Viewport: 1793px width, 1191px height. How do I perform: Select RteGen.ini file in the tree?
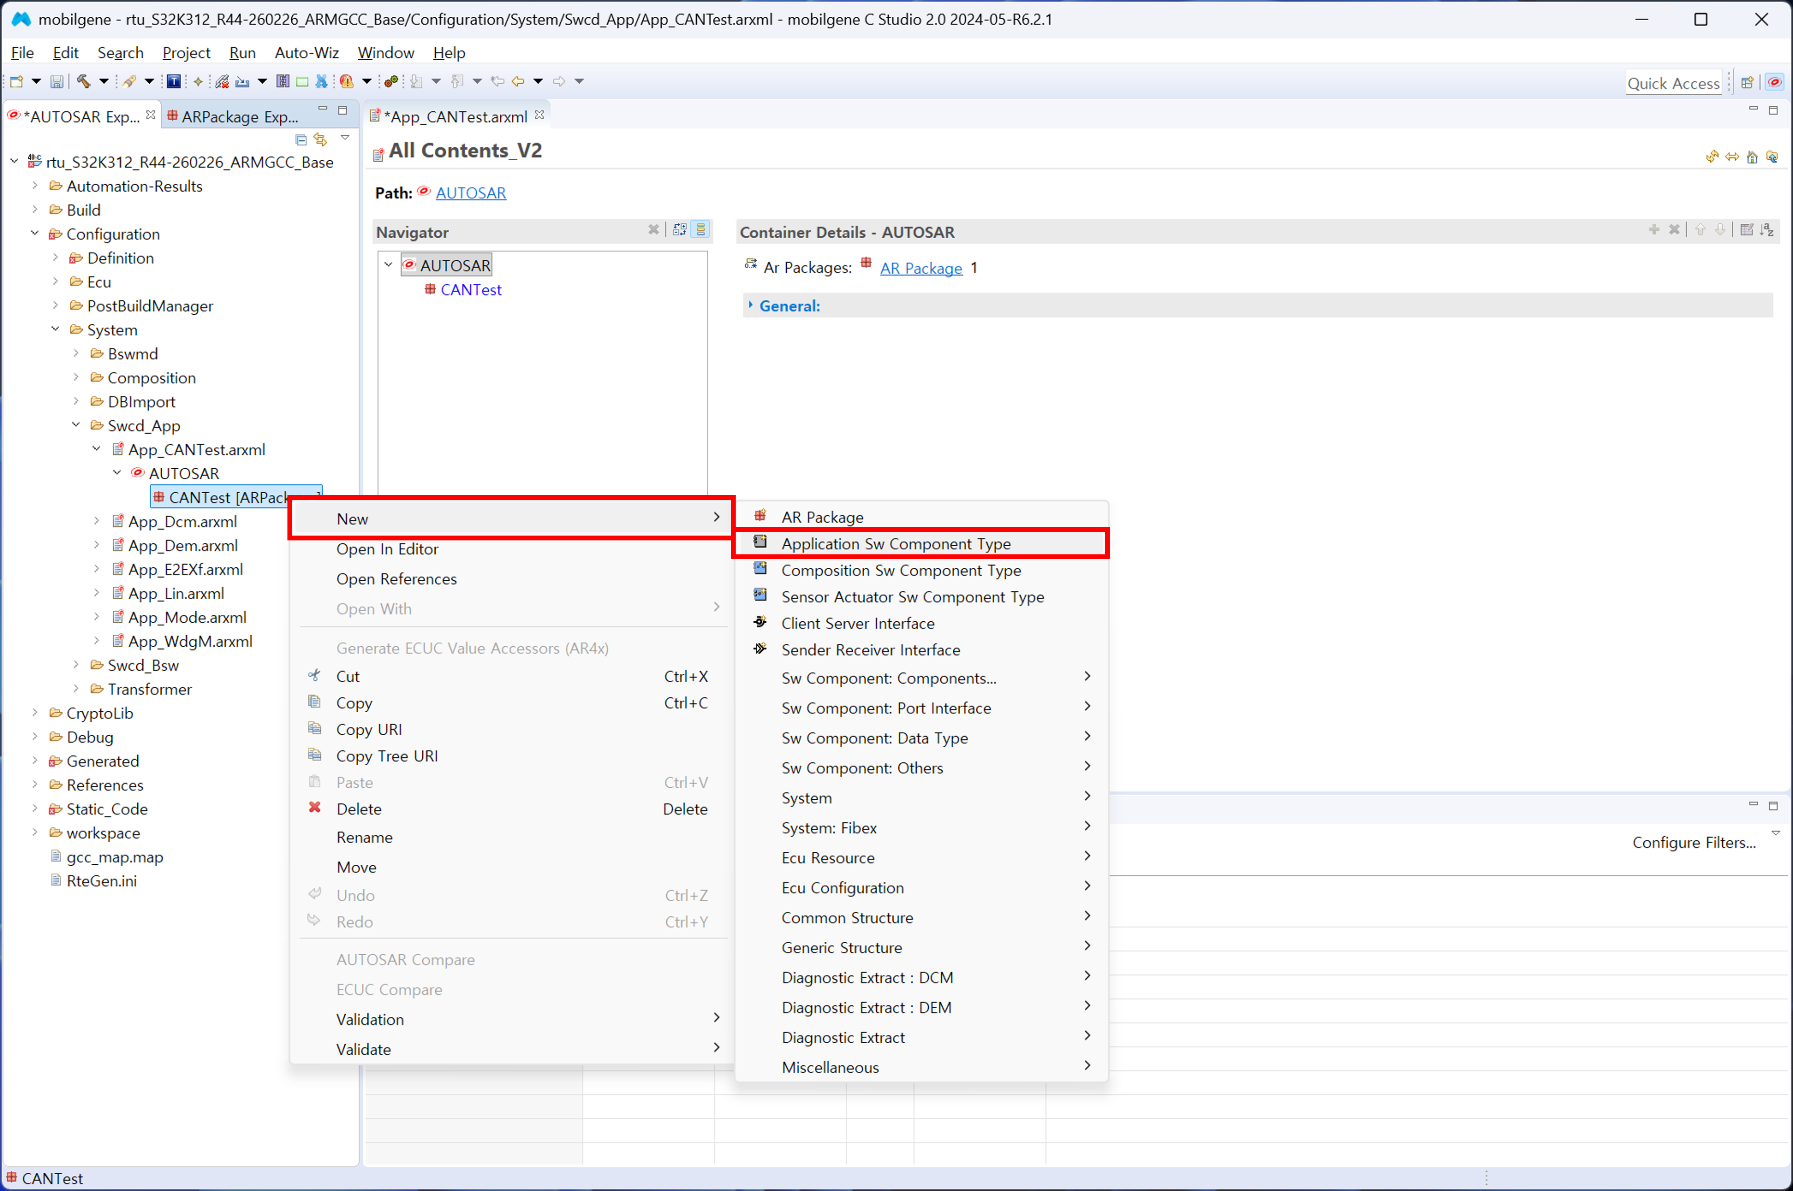click(102, 880)
